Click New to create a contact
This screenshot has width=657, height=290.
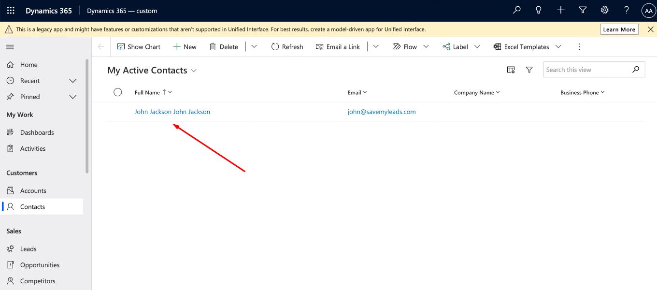click(x=185, y=47)
